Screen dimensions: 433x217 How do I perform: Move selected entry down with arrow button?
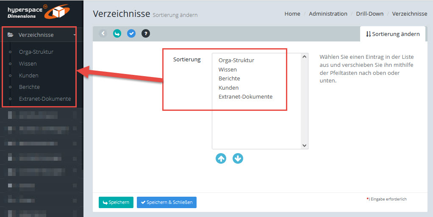point(238,159)
